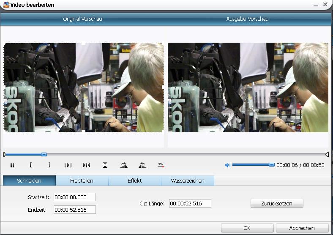Click the horizontal flip icon
Image resolution: width=333 pixels, height=235 pixels.
point(87,165)
